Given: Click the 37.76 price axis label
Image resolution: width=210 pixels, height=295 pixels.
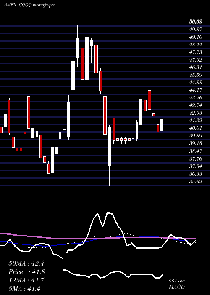Looking at the screenshot, I should [196, 159].
